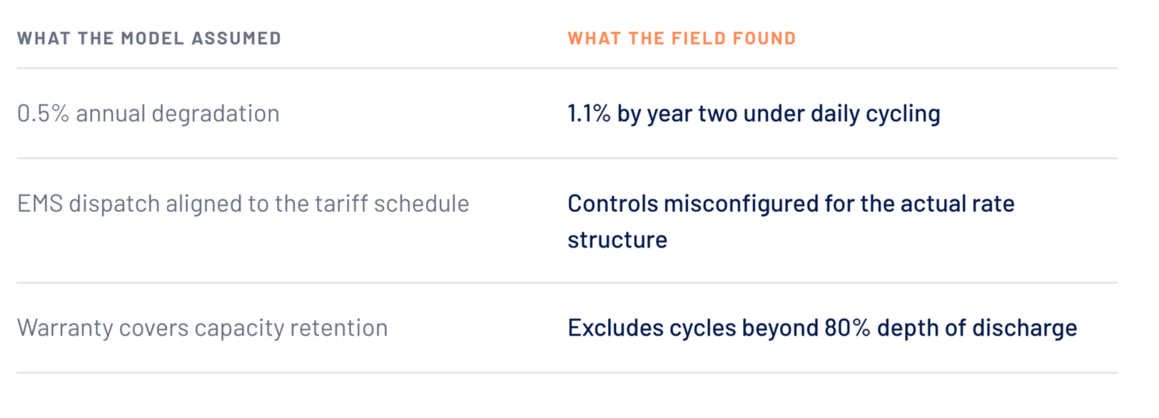Click the word "Warranty"
The height and width of the screenshot is (418, 1159).
(x=65, y=328)
